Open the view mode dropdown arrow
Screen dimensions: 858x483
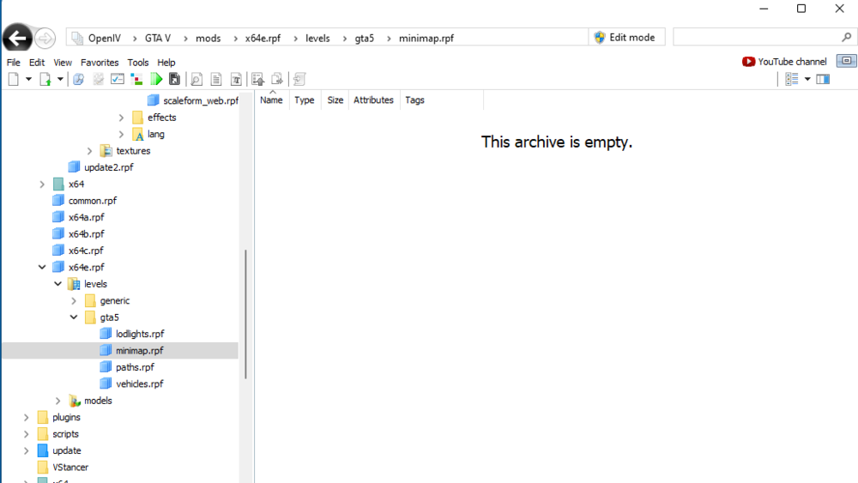(807, 79)
